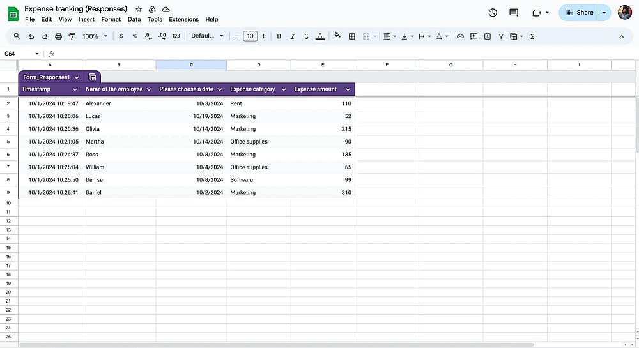Expand the Share options arrow
This screenshot has height=348, width=639.
click(604, 13)
